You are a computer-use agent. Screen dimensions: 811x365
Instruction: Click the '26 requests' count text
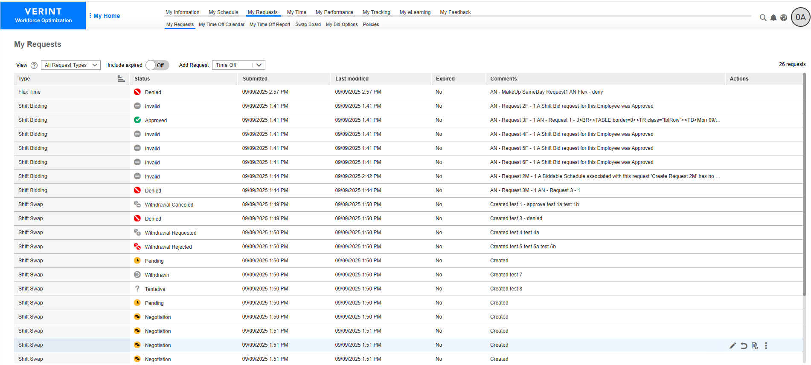(x=792, y=64)
